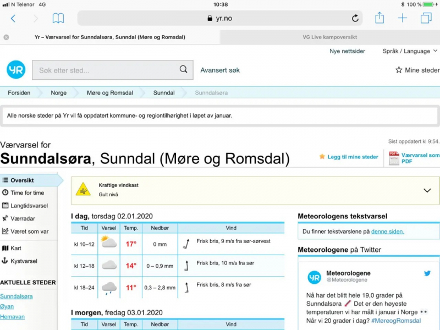Open the Safari share sheet

click(380, 18)
